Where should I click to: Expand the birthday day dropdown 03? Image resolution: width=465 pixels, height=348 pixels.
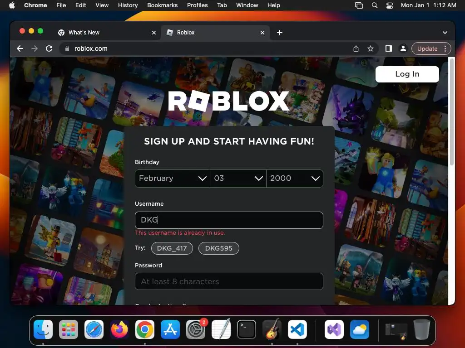click(238, 179)
